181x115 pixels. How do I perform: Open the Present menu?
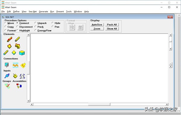tap(60, 11)
